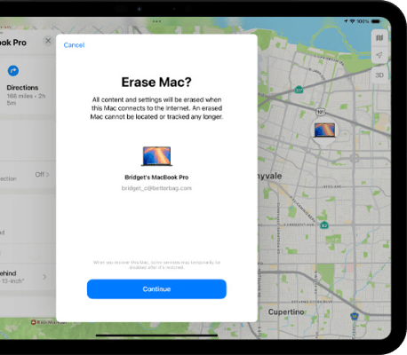This screenshot has width=407, height=355.
Task: Close the MacBook Pro device panel
Action: [48, 41]
